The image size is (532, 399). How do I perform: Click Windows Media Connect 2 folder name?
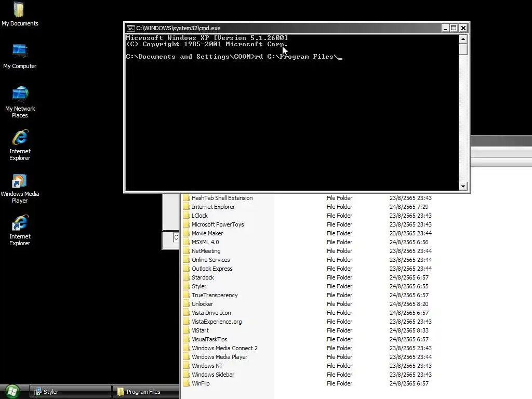(224, 348)
